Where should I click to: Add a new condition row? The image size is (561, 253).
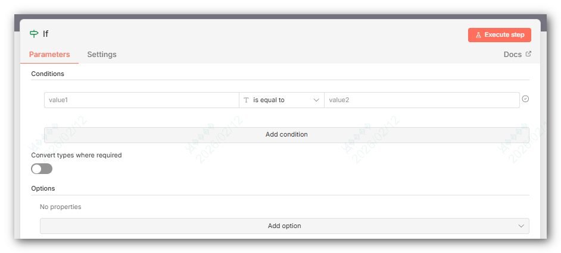[286, 135]
